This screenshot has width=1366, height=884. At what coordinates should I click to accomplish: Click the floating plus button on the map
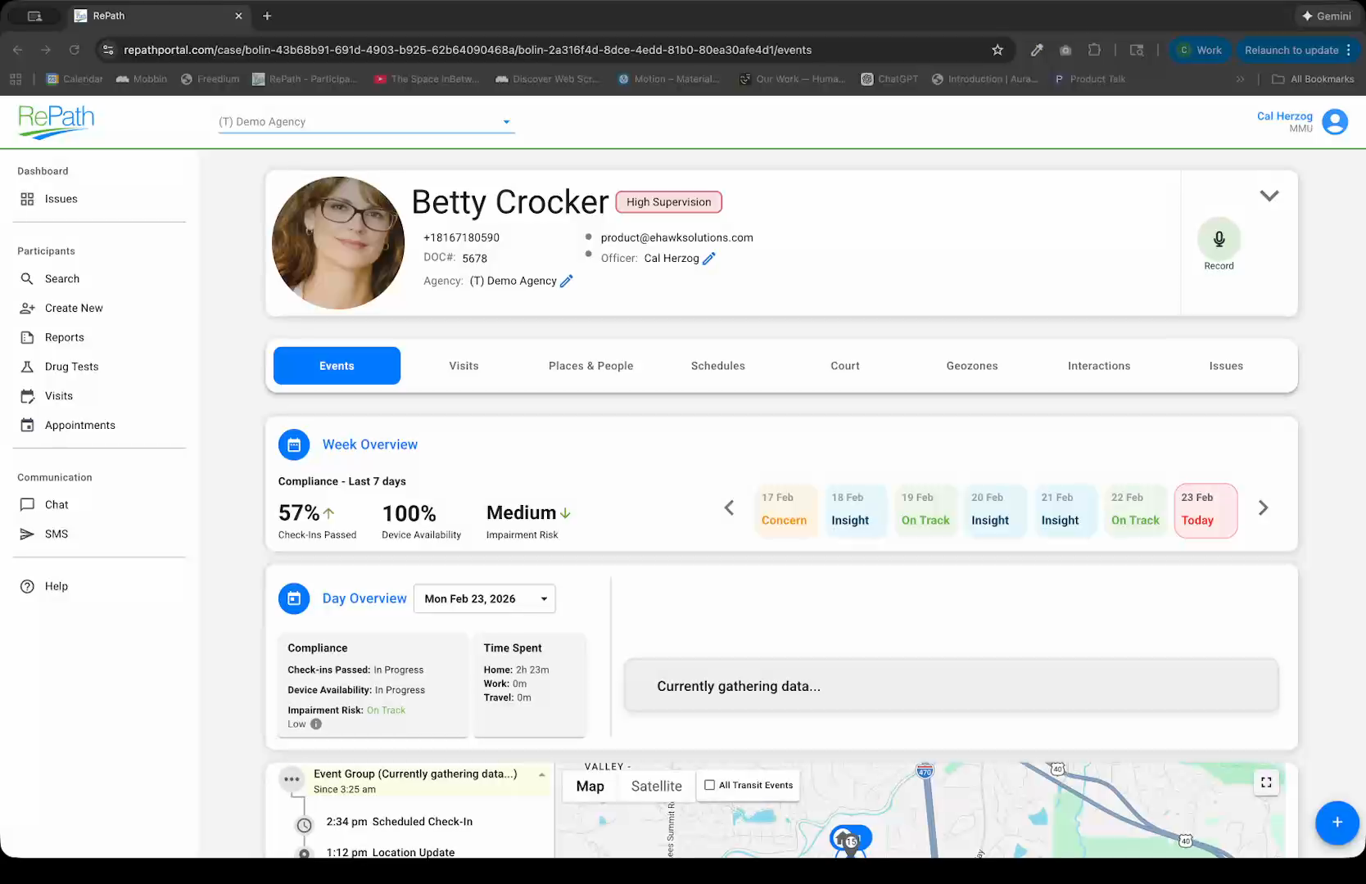pyautogui.click(x=1337, y=823)
